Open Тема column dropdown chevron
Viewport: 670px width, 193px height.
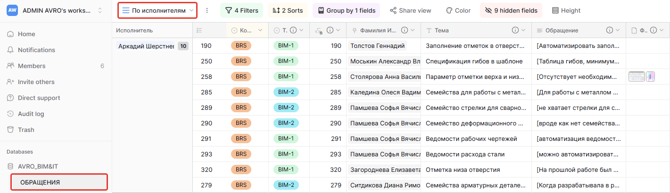524,31
